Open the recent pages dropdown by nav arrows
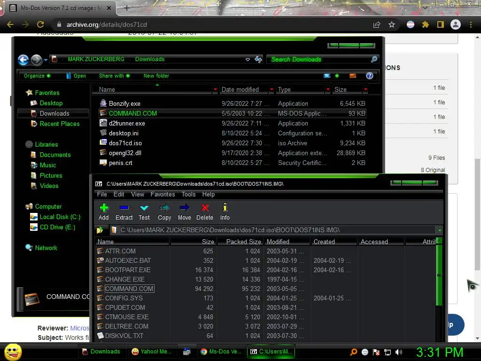Image resolution: width=481 pixels, height=361 pixels. (x=46, y=60)
